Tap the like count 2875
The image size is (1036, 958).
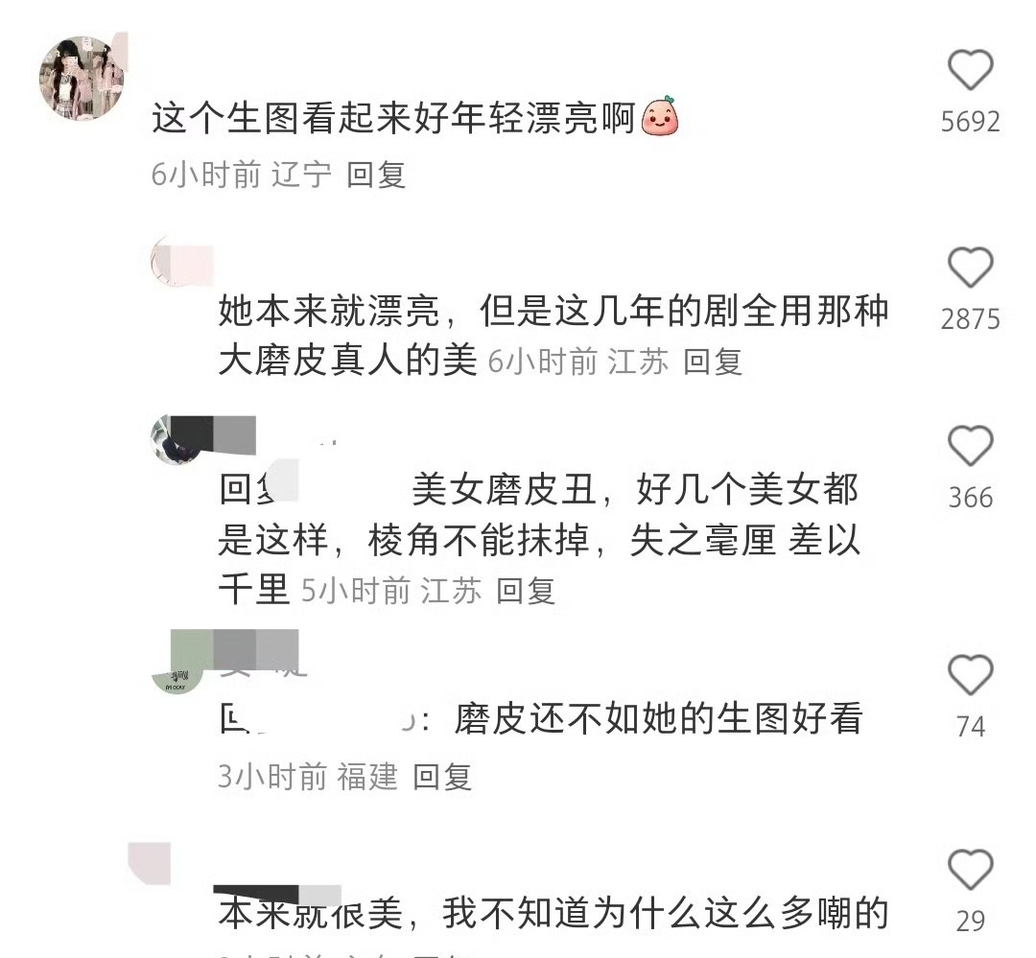coord(970,319)
